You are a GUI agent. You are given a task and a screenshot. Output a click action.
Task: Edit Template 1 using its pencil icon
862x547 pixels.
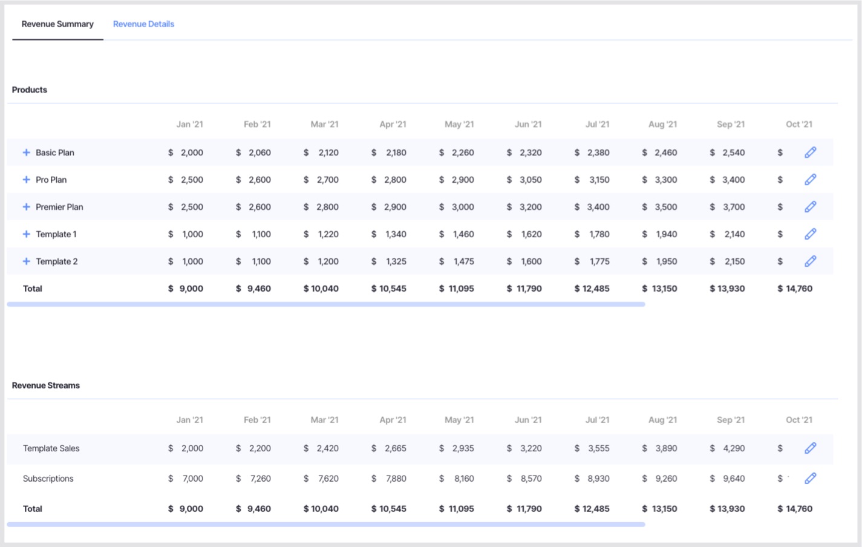811,234
